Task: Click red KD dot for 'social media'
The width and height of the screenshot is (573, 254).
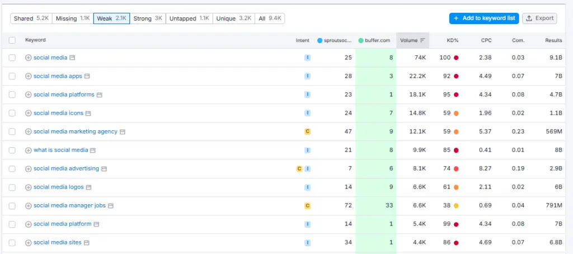Action: coord(456,58)
